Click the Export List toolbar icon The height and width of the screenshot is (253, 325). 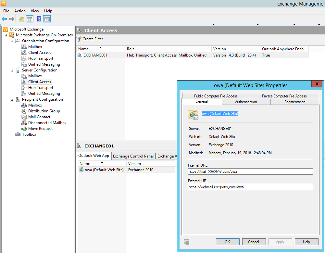coord(21,19)
